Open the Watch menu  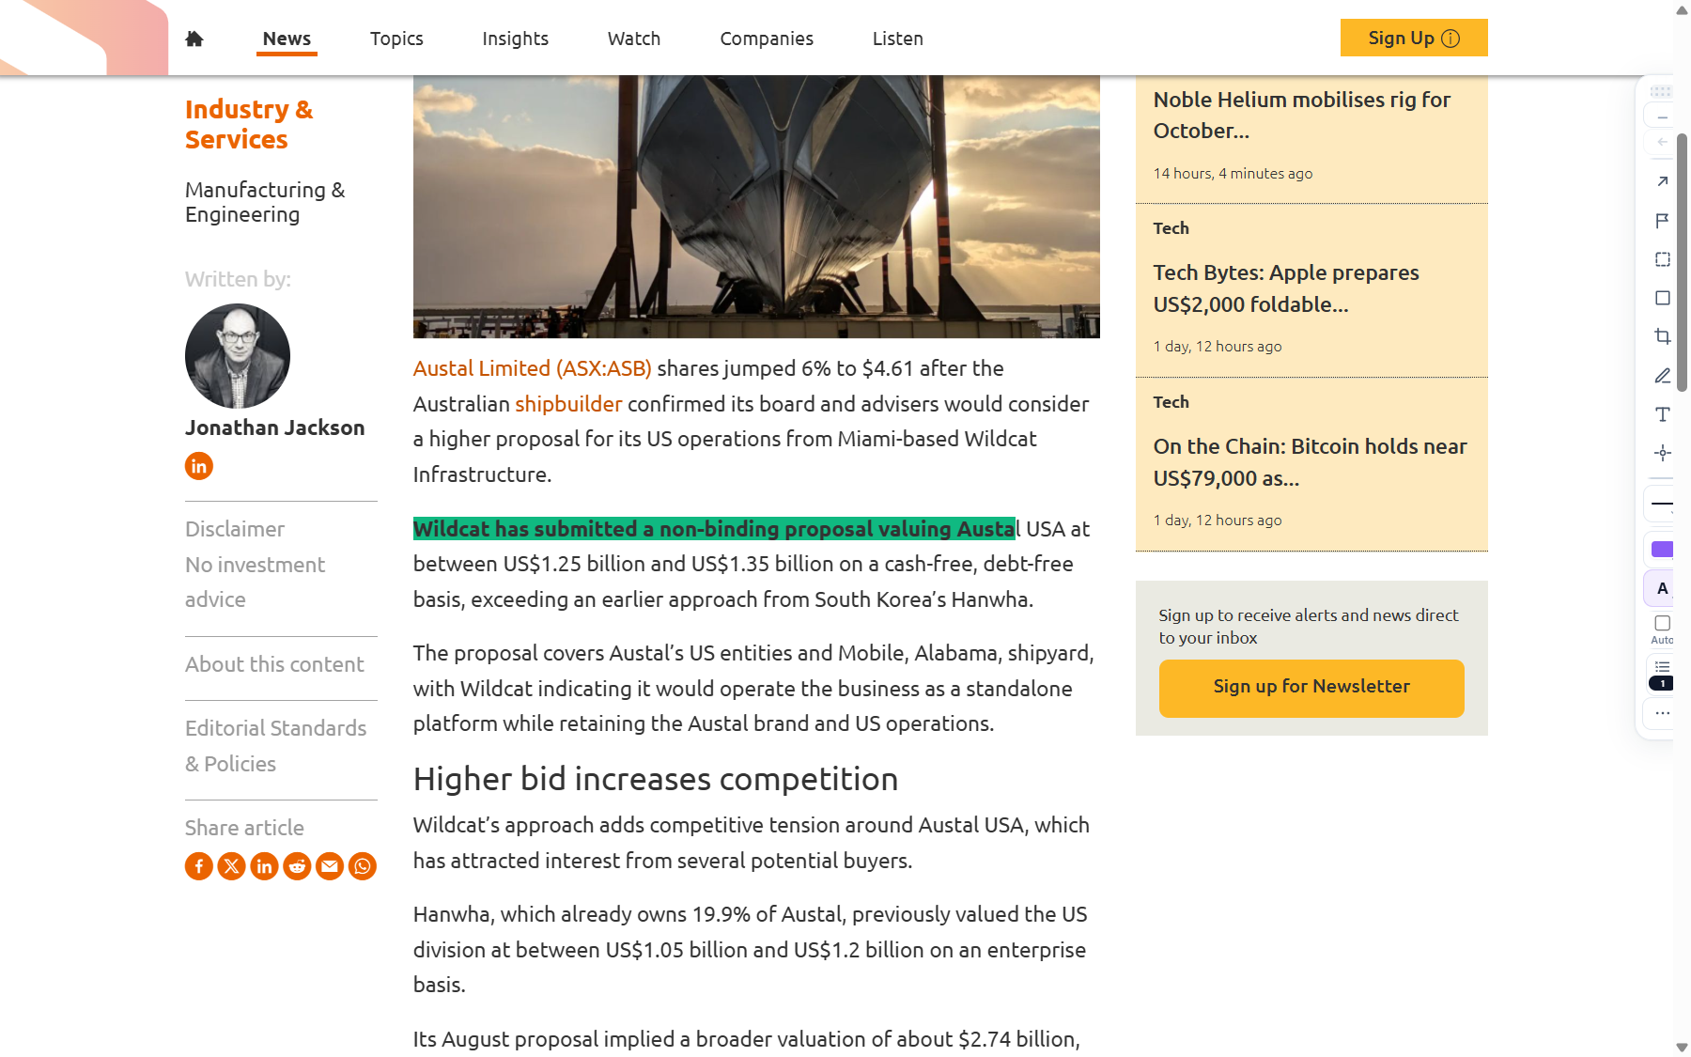pos(634,39)
